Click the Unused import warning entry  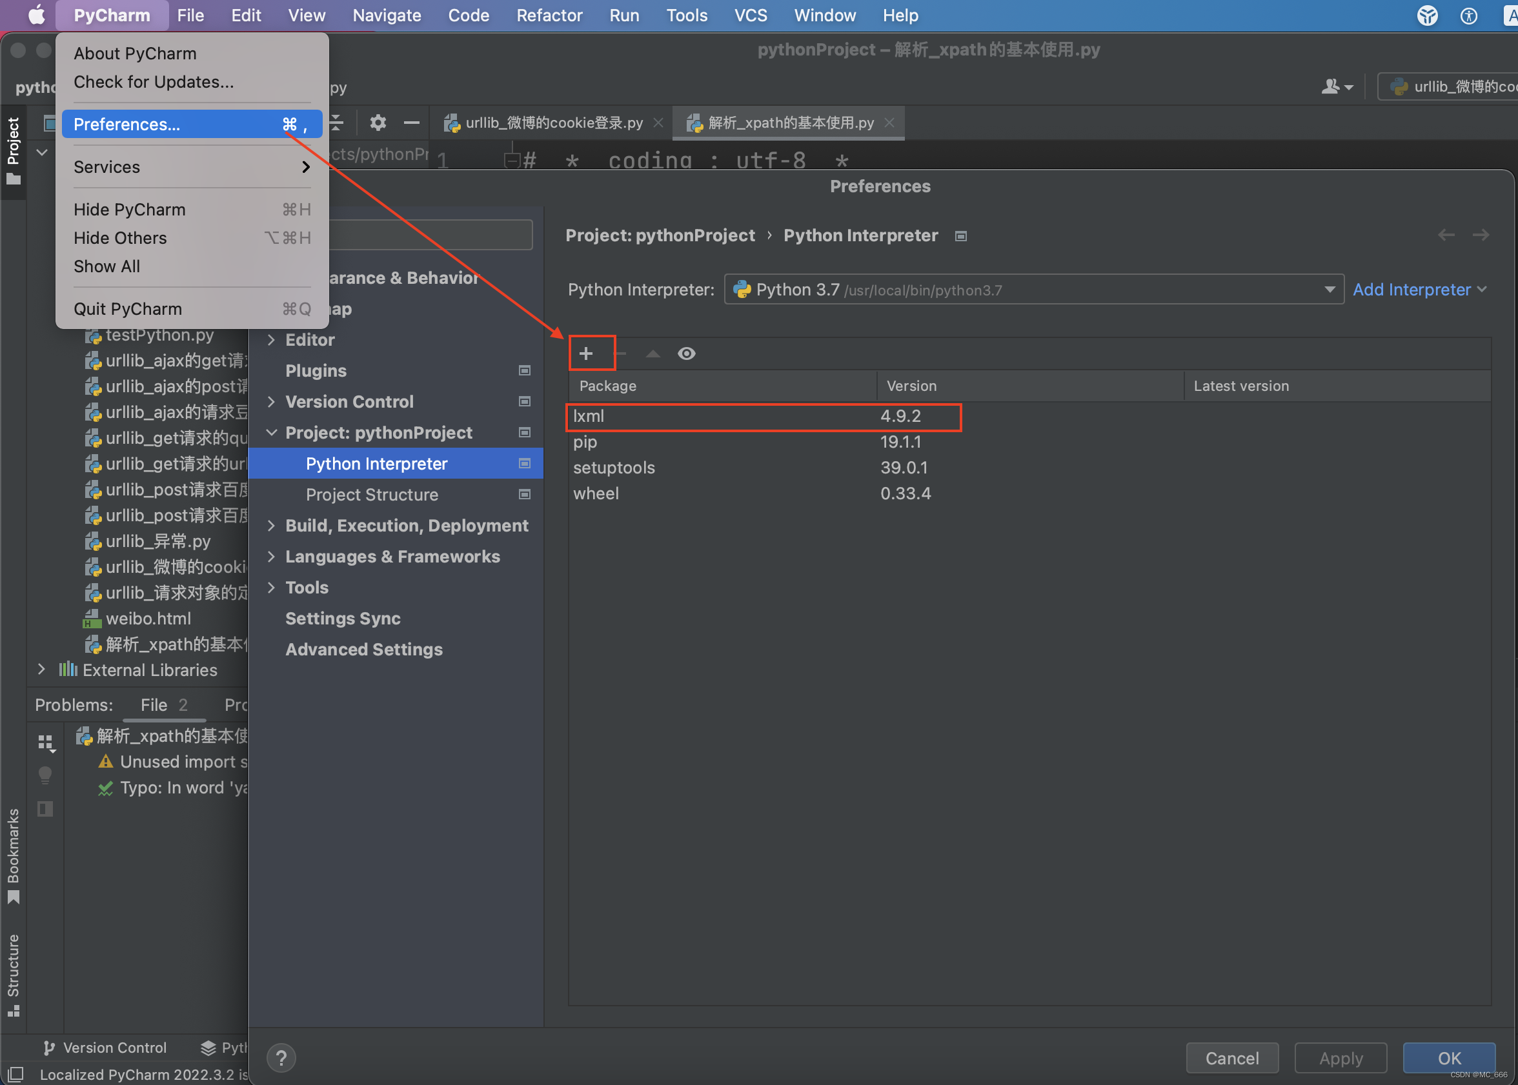coord(173,762)
